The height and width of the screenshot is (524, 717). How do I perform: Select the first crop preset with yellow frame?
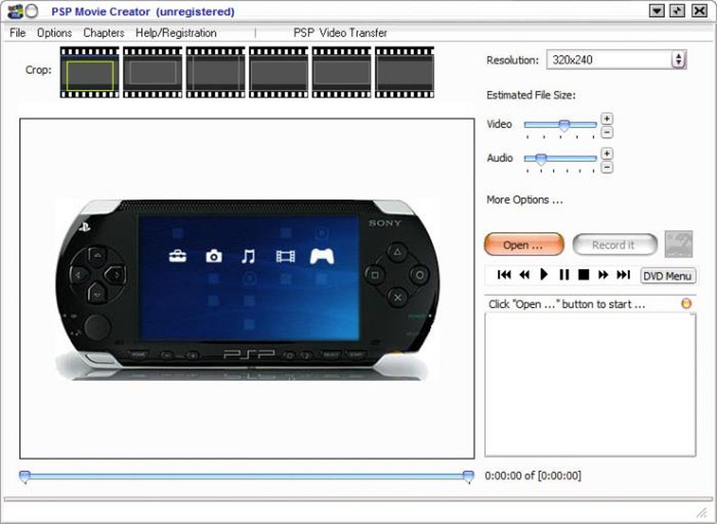pos(89,72)
